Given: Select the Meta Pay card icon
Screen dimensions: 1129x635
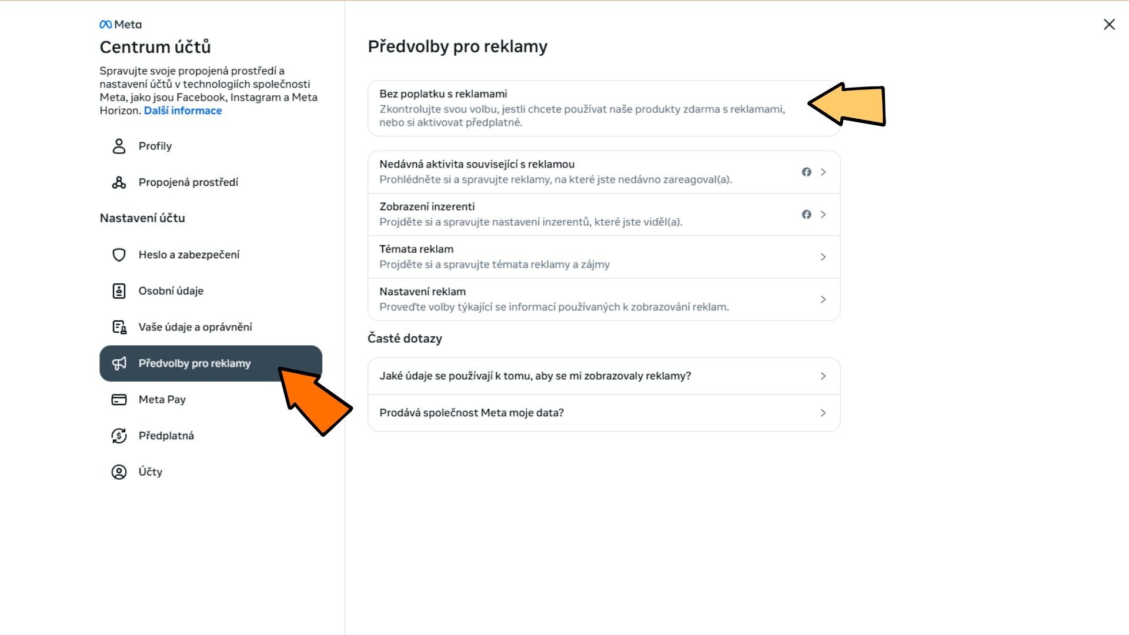Looking at the screenshot, I should tap(119, 399).
